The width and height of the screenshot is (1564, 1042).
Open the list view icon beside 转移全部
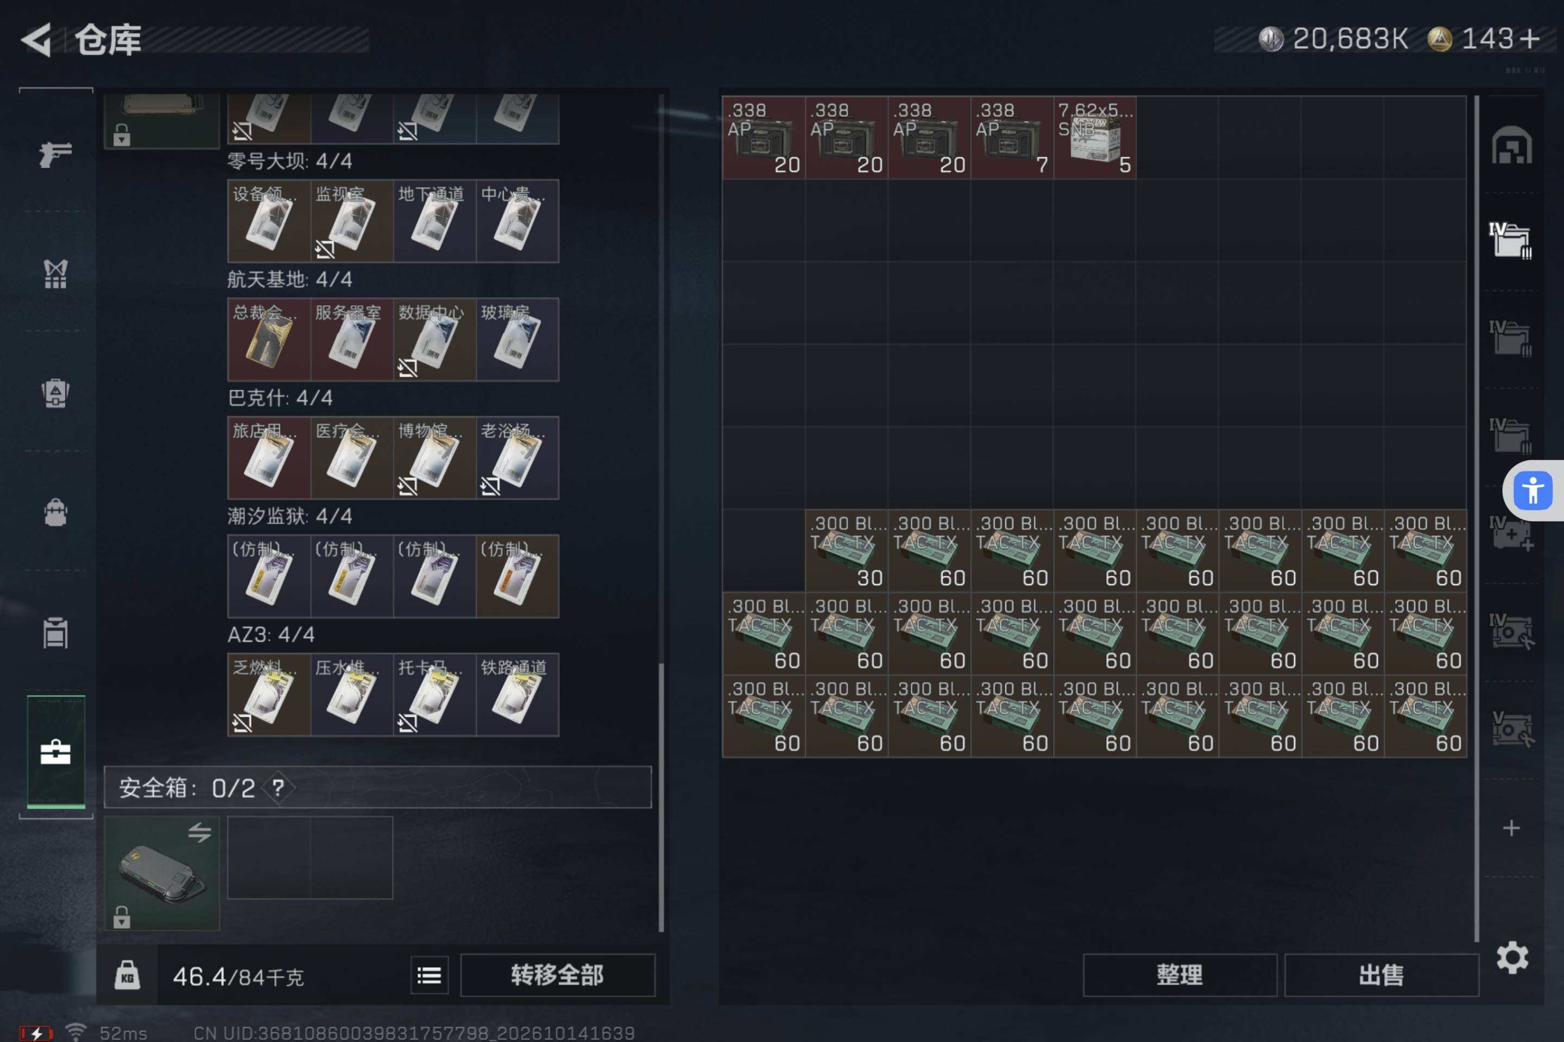click(x=430, y=975)
